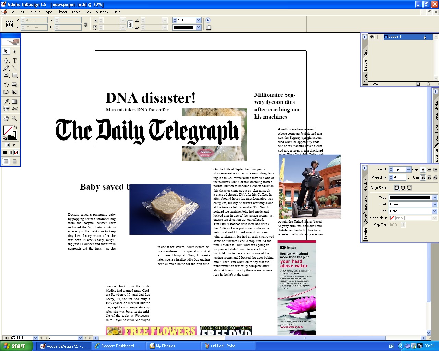Select butt cap button

(423, 169)
